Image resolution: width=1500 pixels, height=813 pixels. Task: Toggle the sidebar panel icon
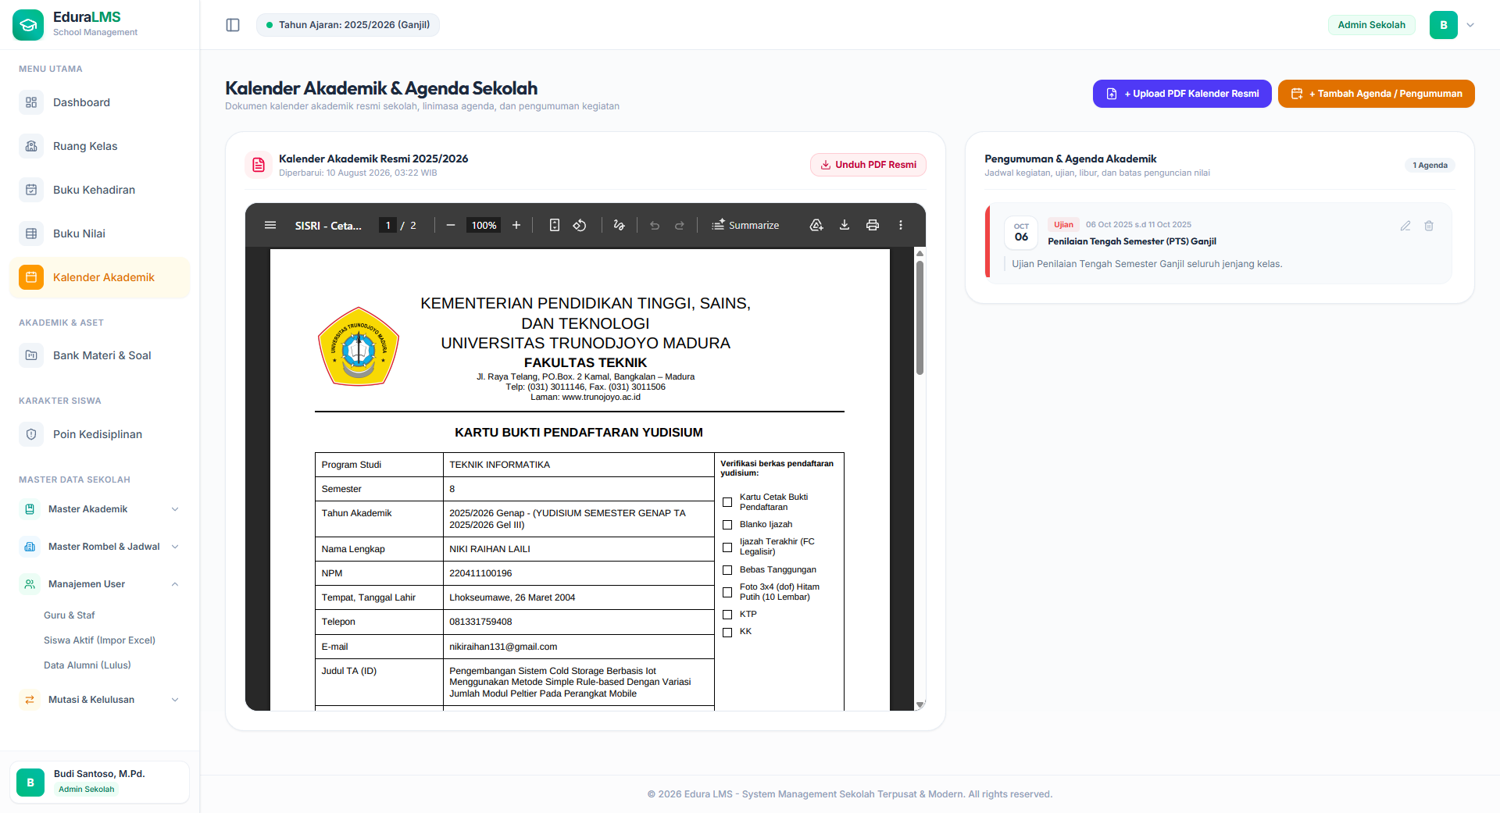(x=233, y=25)
